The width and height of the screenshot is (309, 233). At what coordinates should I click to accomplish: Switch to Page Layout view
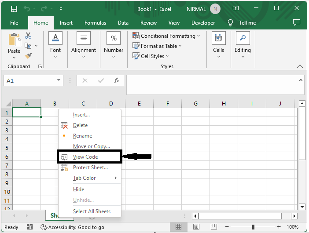pyautogui.click(x=196, y=227)
